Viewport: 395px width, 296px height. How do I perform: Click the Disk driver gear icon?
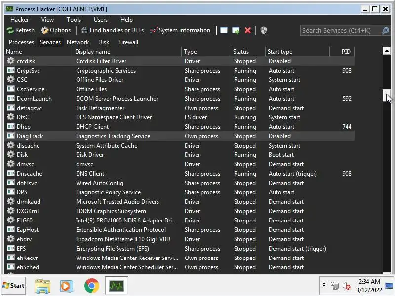click(x=10, y=154)
